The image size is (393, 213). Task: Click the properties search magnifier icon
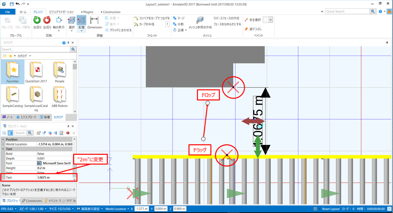(30, 133)
